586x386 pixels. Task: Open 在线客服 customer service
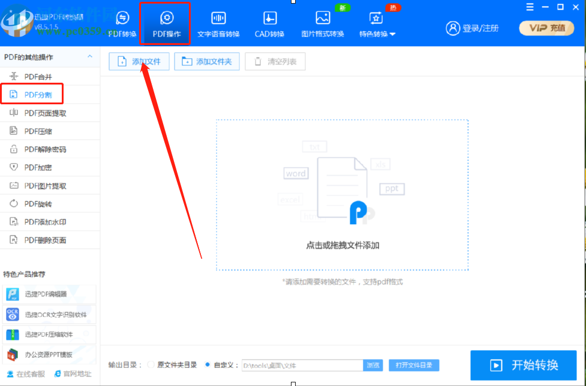pos(28,373)
